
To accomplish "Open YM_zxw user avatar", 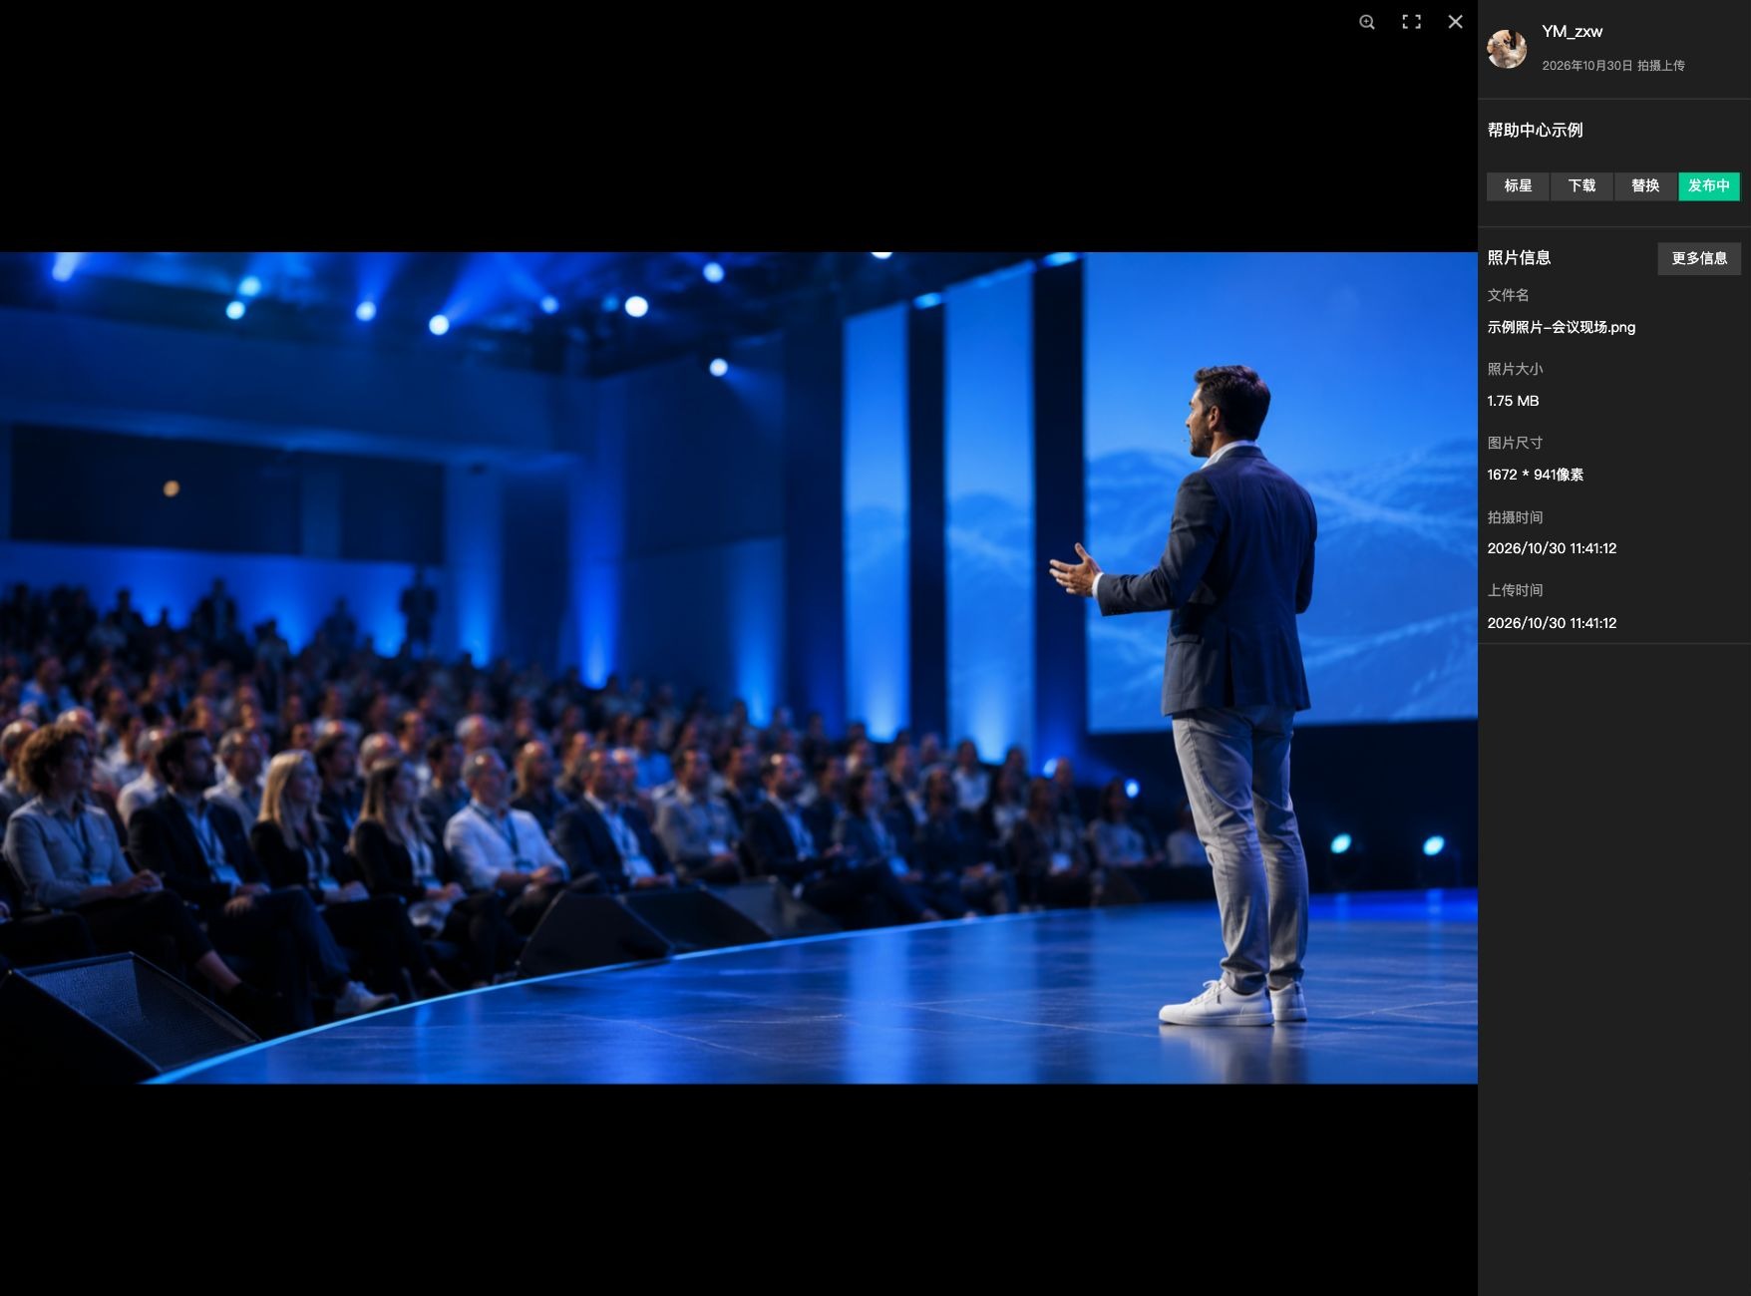I will click(1507, 49).
